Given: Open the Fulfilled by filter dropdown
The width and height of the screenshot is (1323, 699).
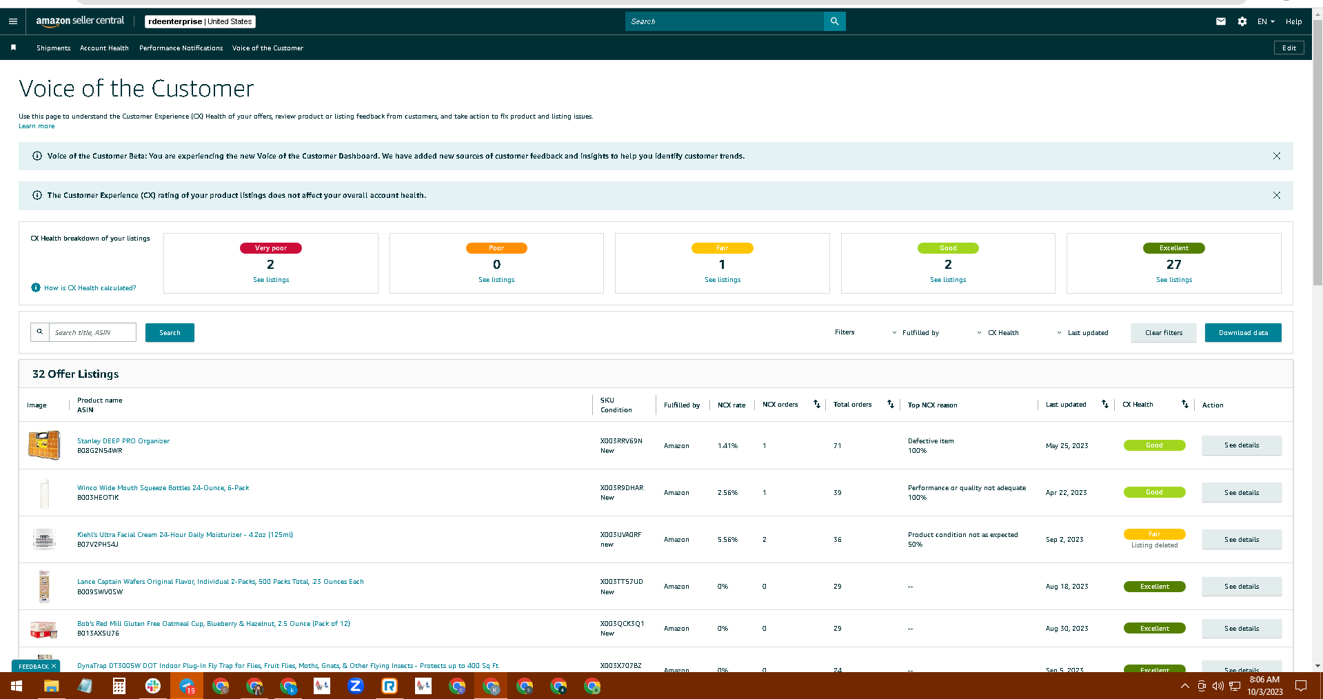Looking at the screenshot, I should pyautogui.click(x=916, y=332).
